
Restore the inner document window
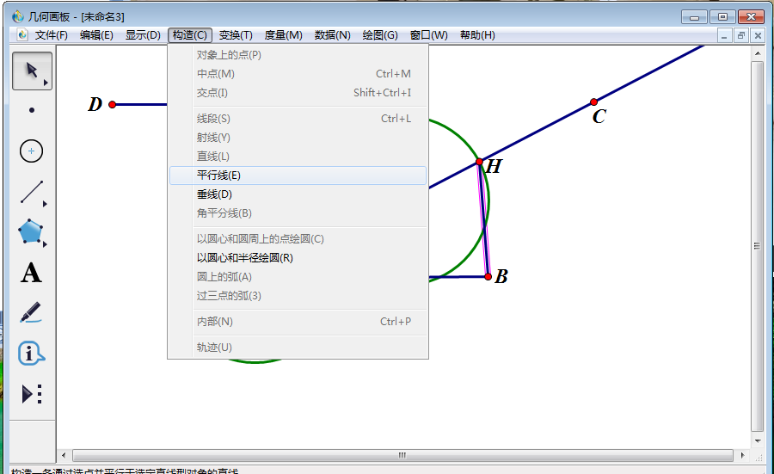(x=741, y=35)
